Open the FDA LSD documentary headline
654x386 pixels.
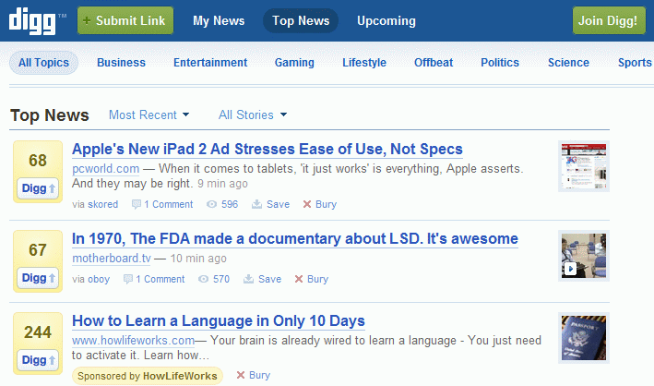coord(295,239)
